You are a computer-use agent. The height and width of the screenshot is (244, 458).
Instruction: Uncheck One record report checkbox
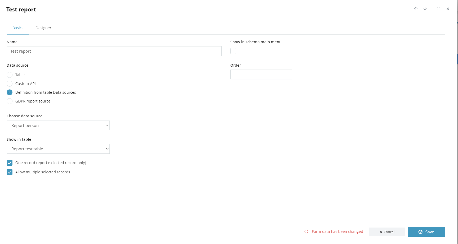pyautogui.click(x=10, y=163)
